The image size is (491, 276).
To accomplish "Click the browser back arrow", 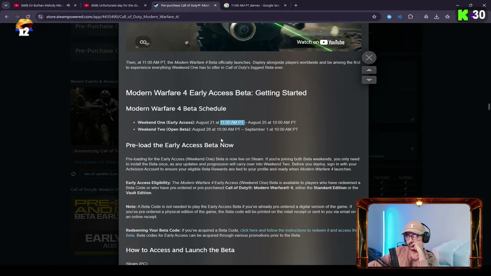I will pyautogui.click(x=7, y=16).
